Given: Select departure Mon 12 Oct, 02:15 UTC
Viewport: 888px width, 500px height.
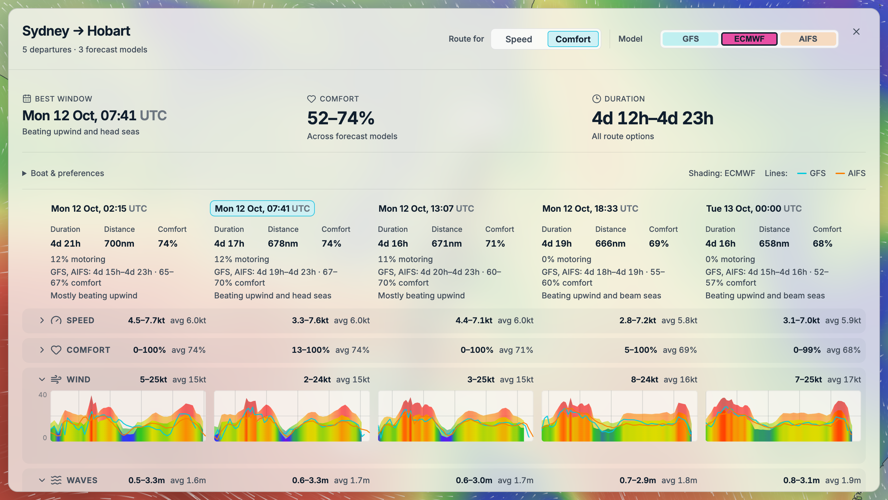Looking at the screenshot, I should (x=99, y=208).
